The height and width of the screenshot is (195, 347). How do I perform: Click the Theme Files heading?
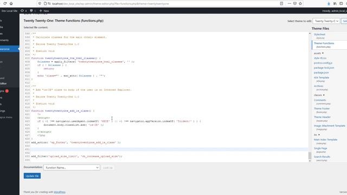[x=320, y=29]
